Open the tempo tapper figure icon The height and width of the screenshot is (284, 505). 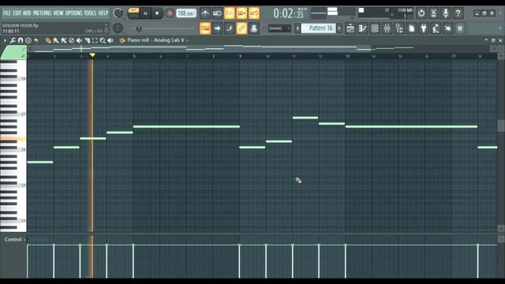click(x=436, y=28)
